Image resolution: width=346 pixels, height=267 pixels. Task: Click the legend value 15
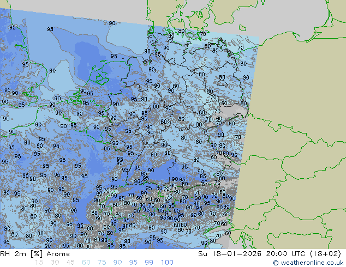click(x=39, y=263)
